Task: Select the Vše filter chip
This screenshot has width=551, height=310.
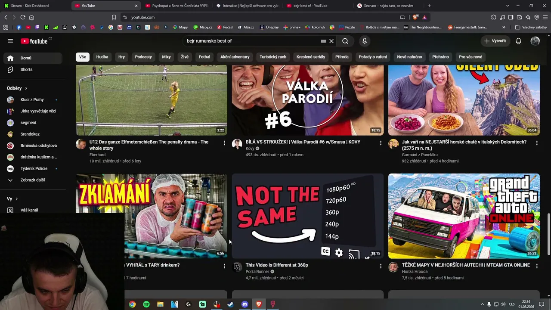Action: [83, 57]
